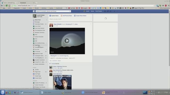This screenshot has height=95, width=170.
Task: Open the DNS bookmark
Action: coord(122,8)
